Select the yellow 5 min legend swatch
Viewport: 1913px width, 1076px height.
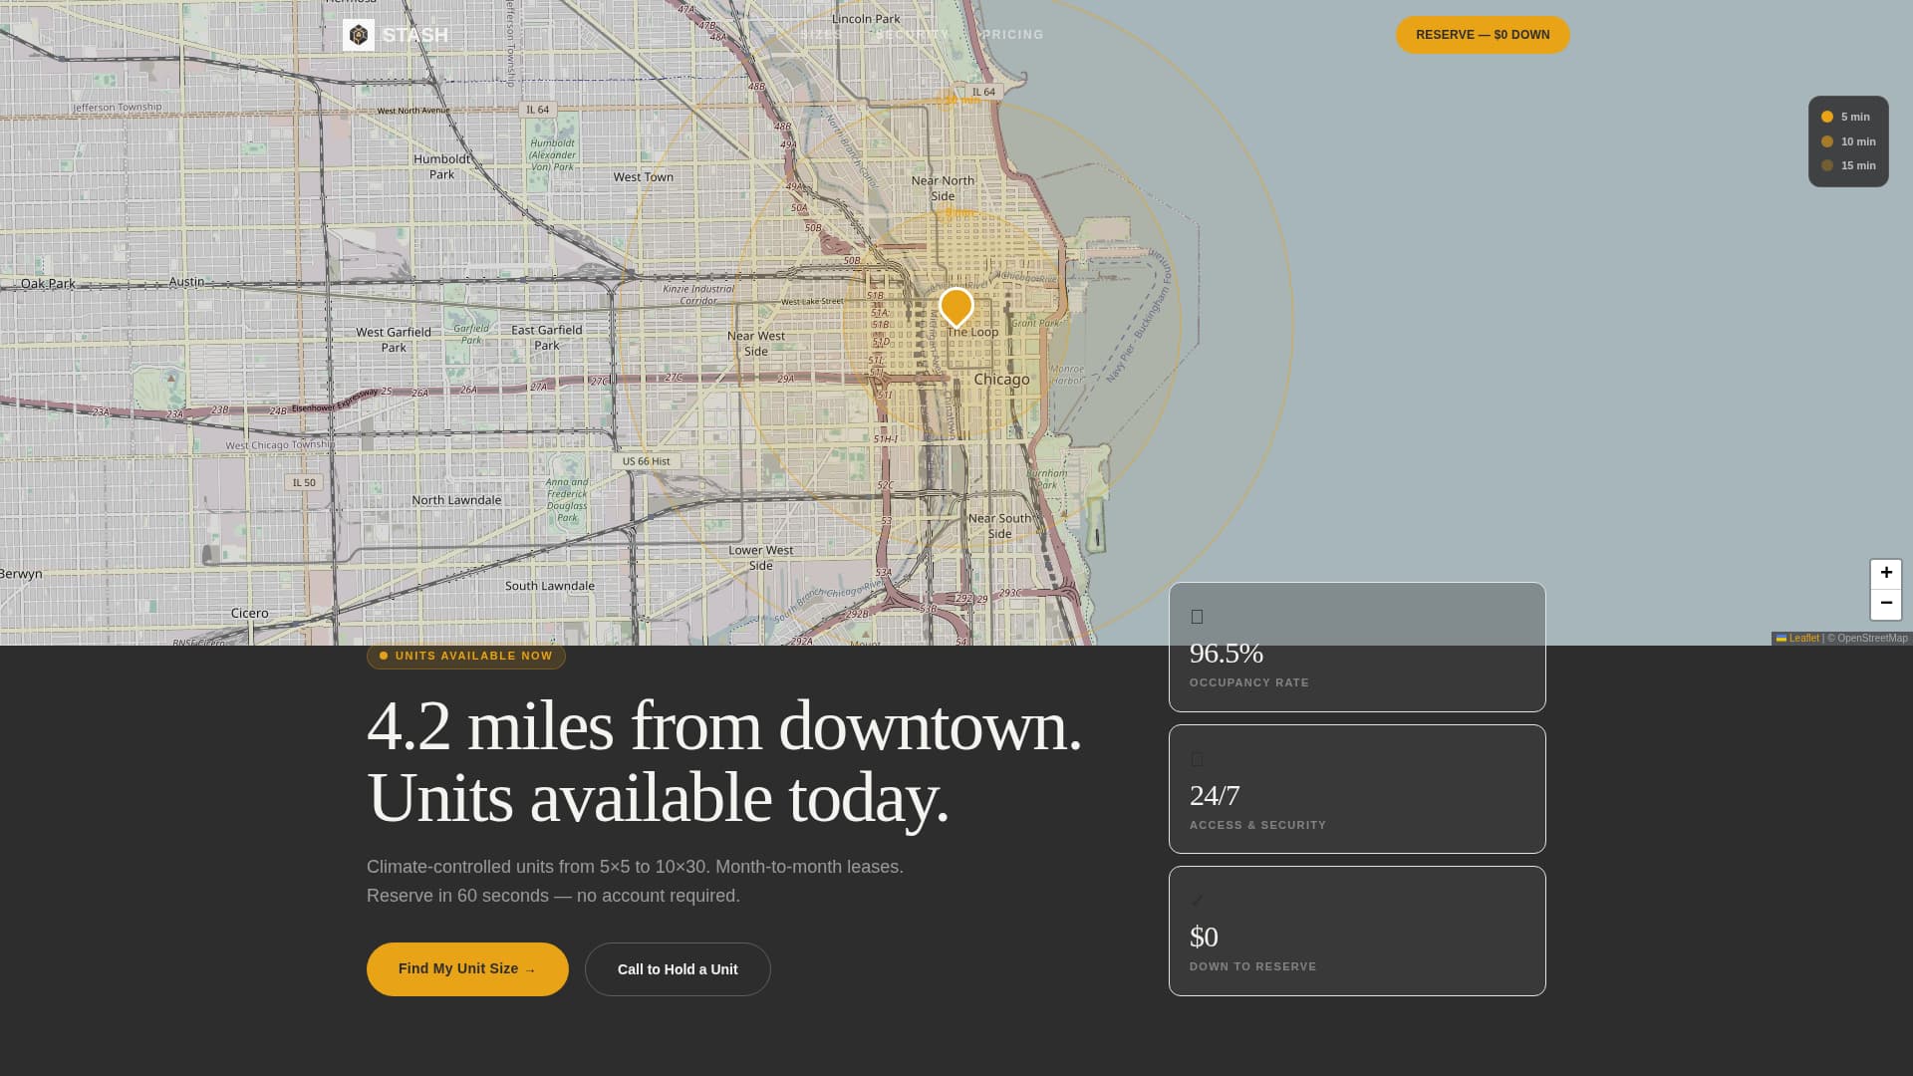(x=1827, y=117)
